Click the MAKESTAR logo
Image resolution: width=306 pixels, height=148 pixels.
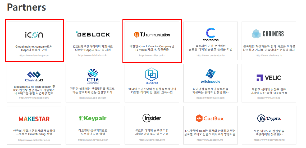[34, 119]
